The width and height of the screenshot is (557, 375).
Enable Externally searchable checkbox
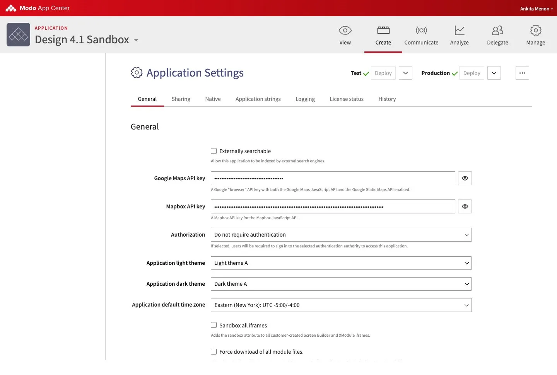pyautogui.click(x=214, y=151)
